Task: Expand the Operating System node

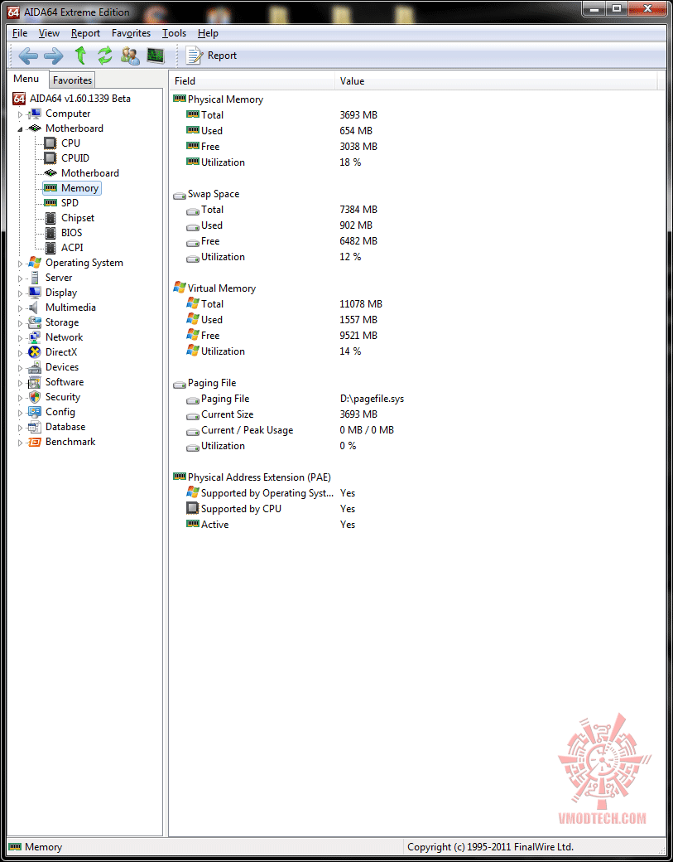Action: (x=21, y=264)
